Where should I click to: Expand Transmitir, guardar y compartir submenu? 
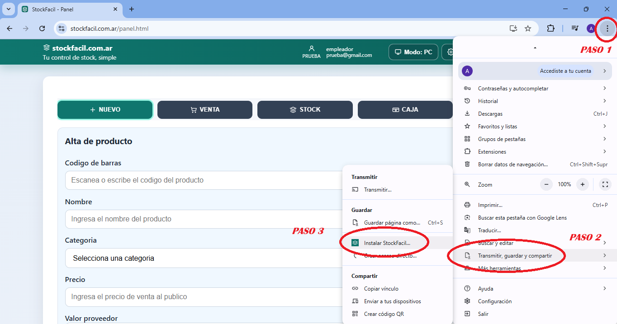point(535,256)
